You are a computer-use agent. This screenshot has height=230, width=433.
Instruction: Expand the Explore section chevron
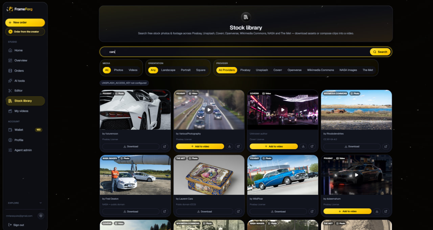click(x=41, y=203)
